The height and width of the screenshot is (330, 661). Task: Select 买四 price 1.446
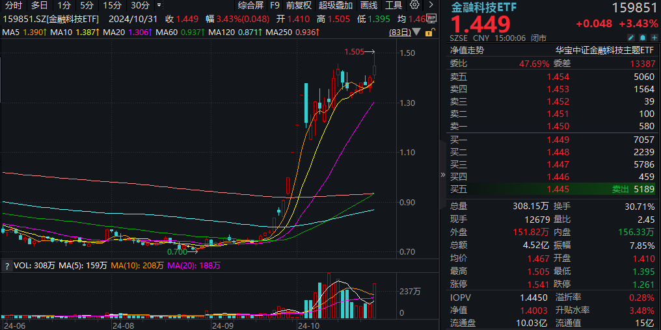coord(558,177)
